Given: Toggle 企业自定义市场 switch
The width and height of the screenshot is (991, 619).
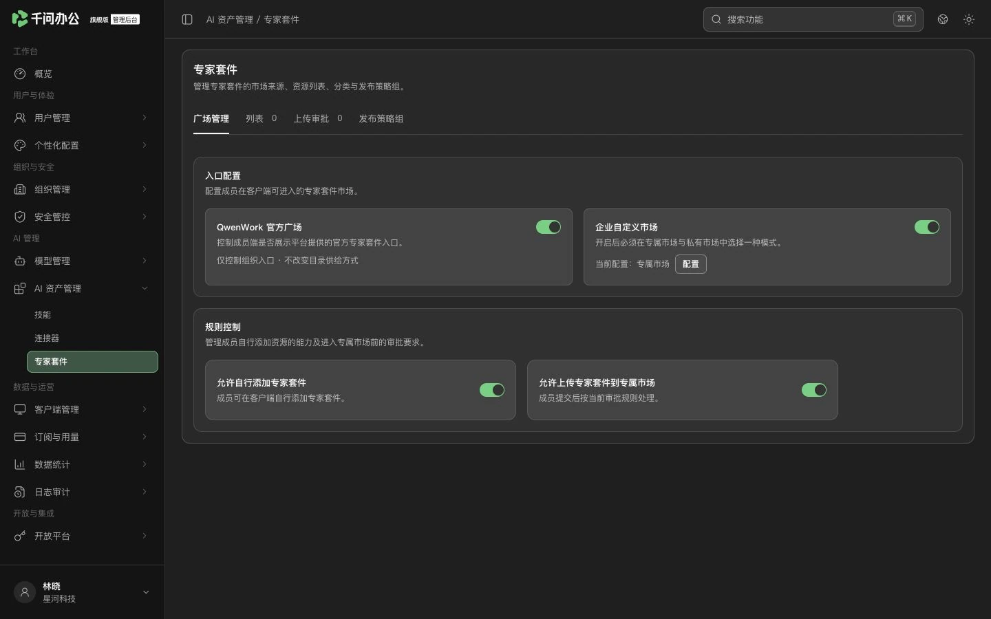Looking at the screenshot, I should [927, 227].
